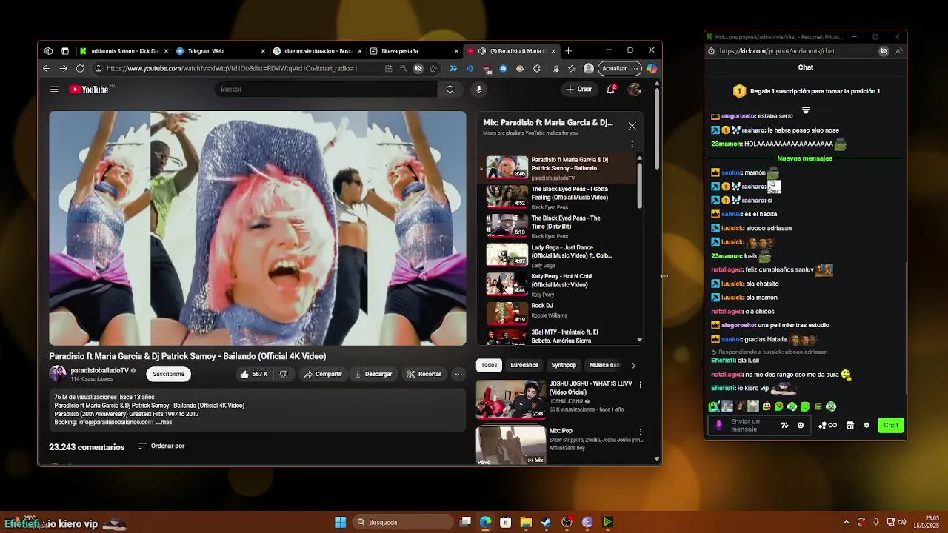948x533 pixels.
Task: Switch to Nueva pestaña tab
Action: (415, 51)
